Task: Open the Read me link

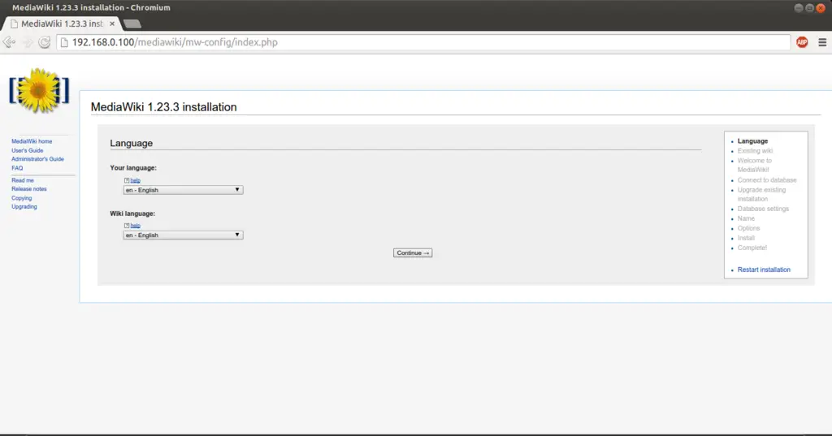Action: [x=23, y=180]
